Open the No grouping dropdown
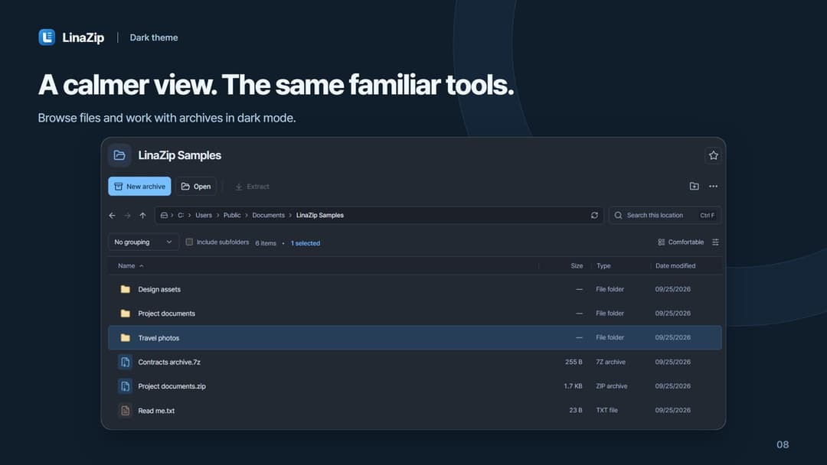Viewport: 827px width, 465px height. coord(143,242)
